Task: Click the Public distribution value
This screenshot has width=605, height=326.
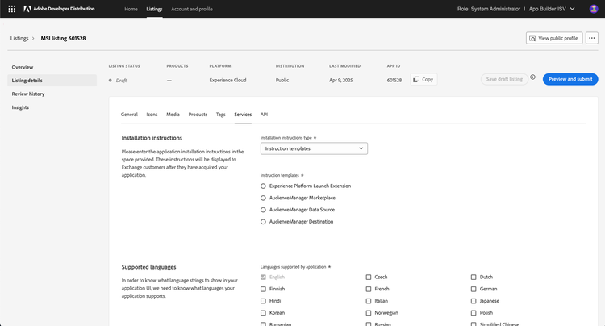Action: point(282,80)
